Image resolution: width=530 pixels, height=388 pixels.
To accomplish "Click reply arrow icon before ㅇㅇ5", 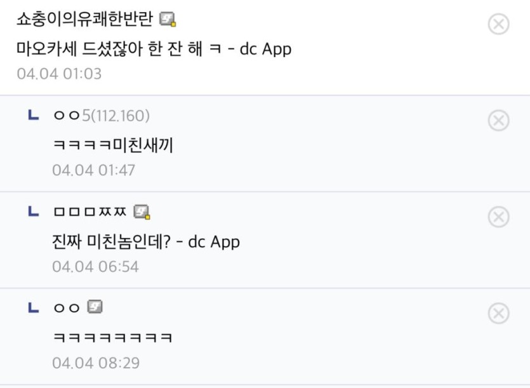I will pos(34,115).
